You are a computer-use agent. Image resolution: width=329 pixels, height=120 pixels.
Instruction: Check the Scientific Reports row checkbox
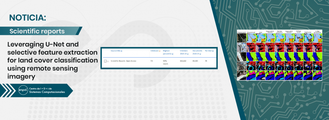[x=105, y=61]
